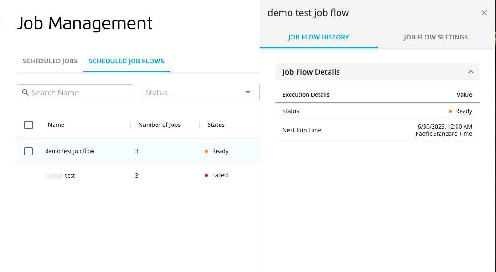Click the search magnifier icon
Image resolution: width=496 pixels, height=272 pixels.
(25, 93)
